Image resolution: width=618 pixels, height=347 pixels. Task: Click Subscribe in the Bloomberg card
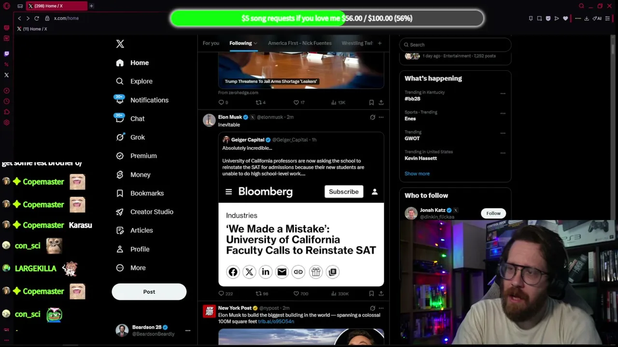344,192
